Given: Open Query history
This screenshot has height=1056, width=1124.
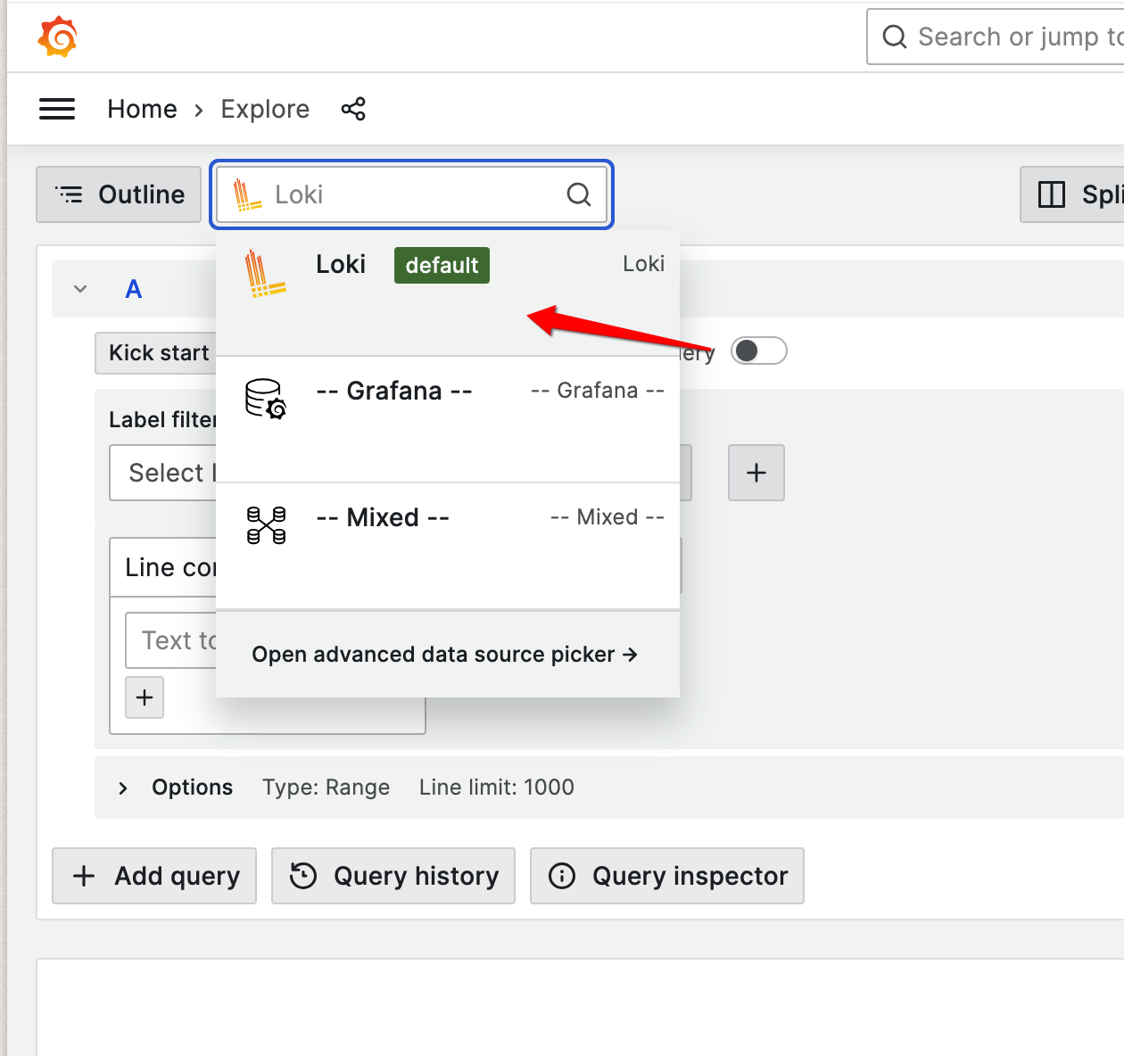Looking at the screenshot, I should click(x=393, y=876).
